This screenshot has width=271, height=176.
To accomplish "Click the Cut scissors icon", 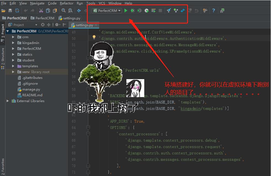I will click(41, 11).
